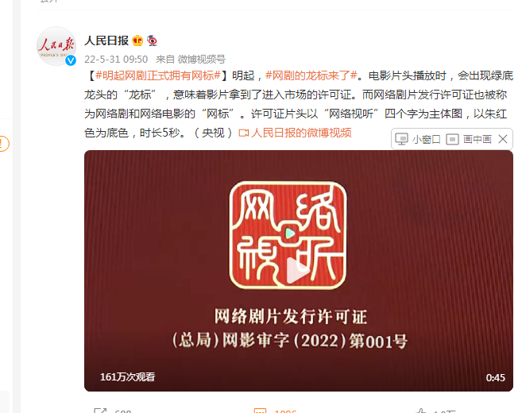Click the post timestamp 22-5-31 09:50

click(x=116, y=60)
